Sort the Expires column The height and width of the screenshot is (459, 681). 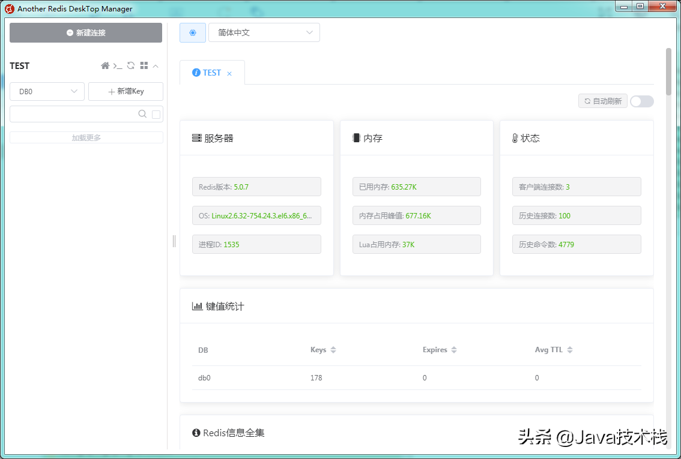(x=454, y=350)
